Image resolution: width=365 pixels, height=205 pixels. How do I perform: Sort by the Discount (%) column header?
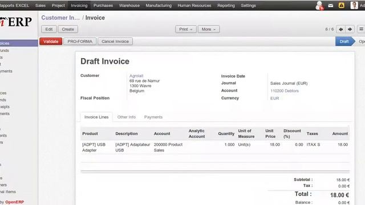coord(292,134)
